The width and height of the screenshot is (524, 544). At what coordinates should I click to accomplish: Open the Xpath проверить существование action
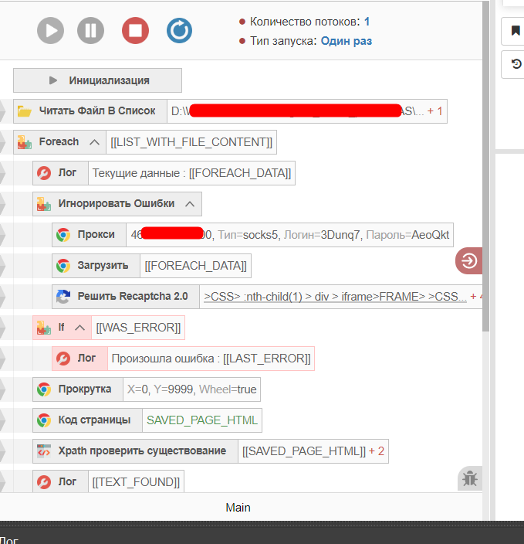point(142,451)
